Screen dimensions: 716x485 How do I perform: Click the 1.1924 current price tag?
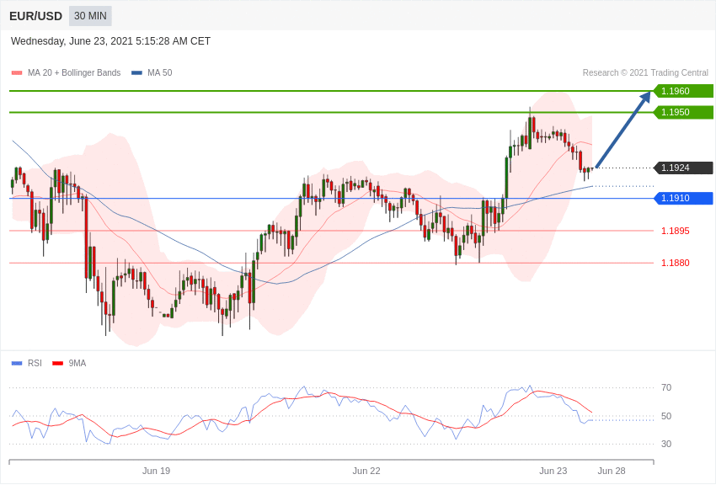point(684,168)
